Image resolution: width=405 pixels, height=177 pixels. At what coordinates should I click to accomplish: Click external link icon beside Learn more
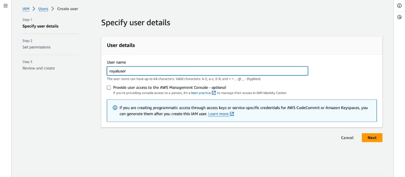coord(232,114)
